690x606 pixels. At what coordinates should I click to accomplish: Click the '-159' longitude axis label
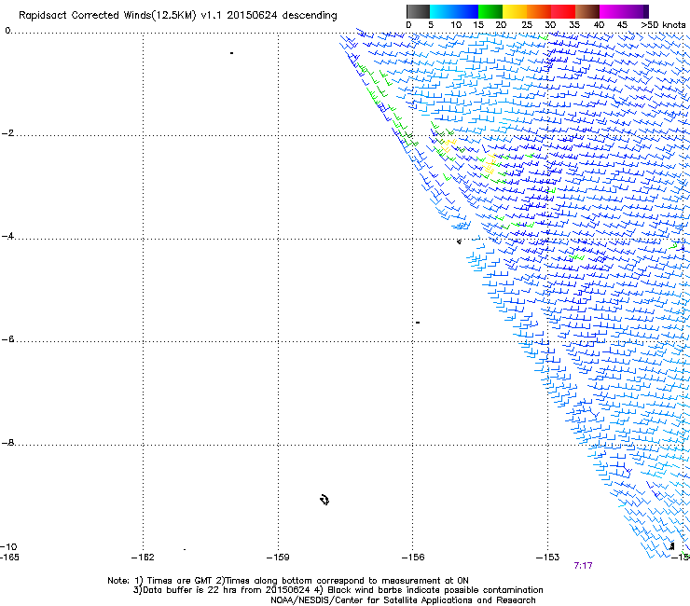pos(278,558)
